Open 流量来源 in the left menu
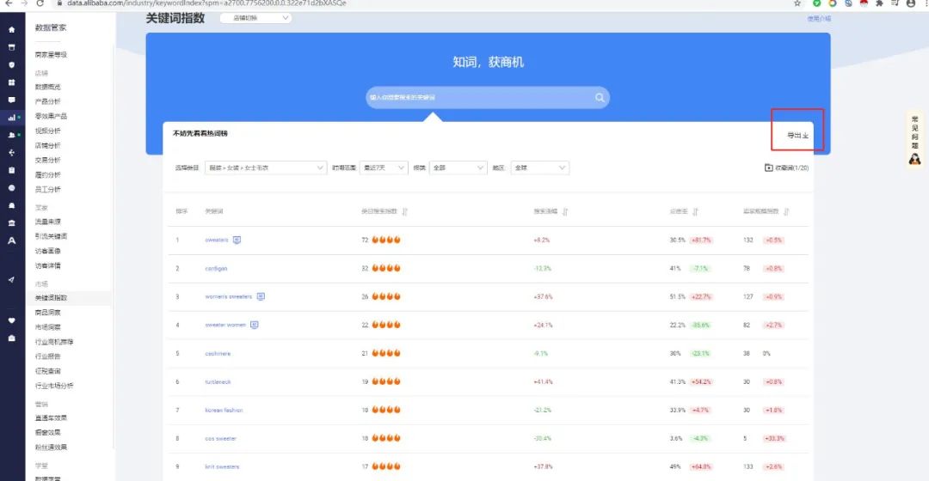The image size is (929, 481). pyautogui.click(x=48, y=222)
